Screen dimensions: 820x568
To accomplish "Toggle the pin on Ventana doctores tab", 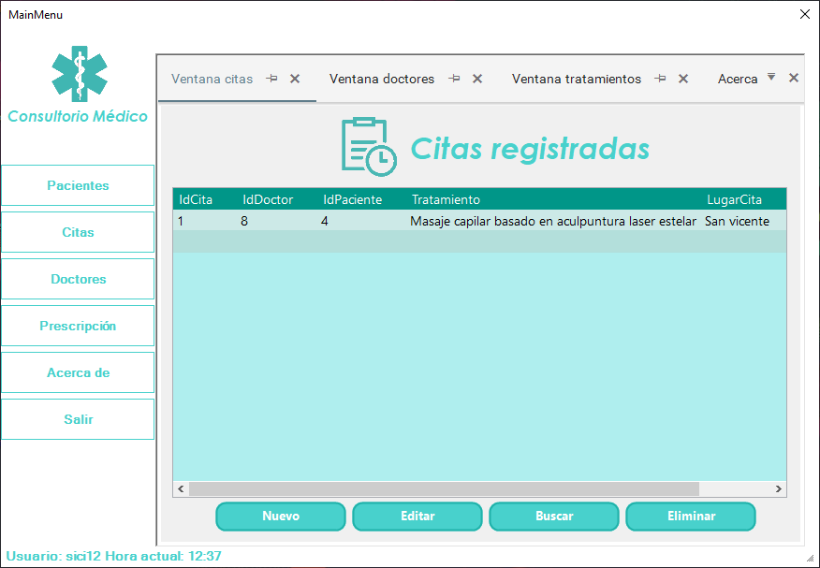I will [455, 79].
